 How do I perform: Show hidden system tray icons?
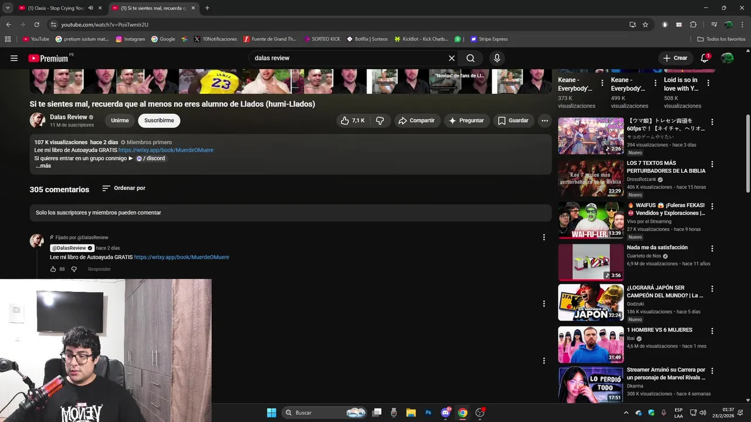click(626, 413)
